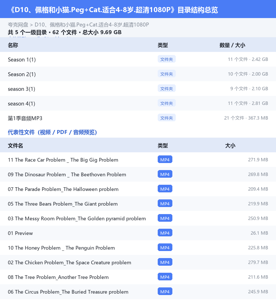
Task: Select file 10 The Honey Problem
Action: coord(61,248)
